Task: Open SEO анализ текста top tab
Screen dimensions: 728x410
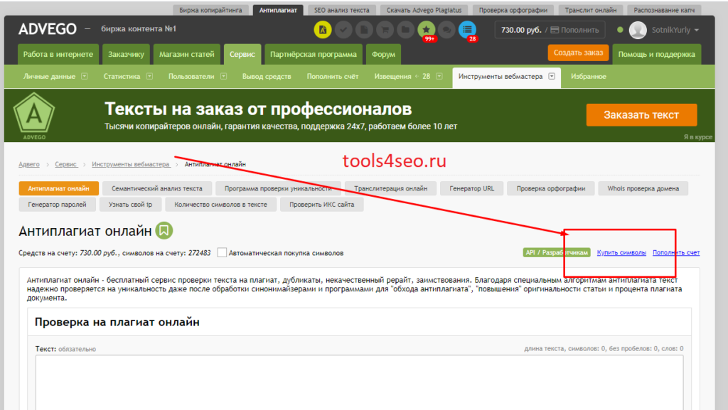Action: (342, 10)
